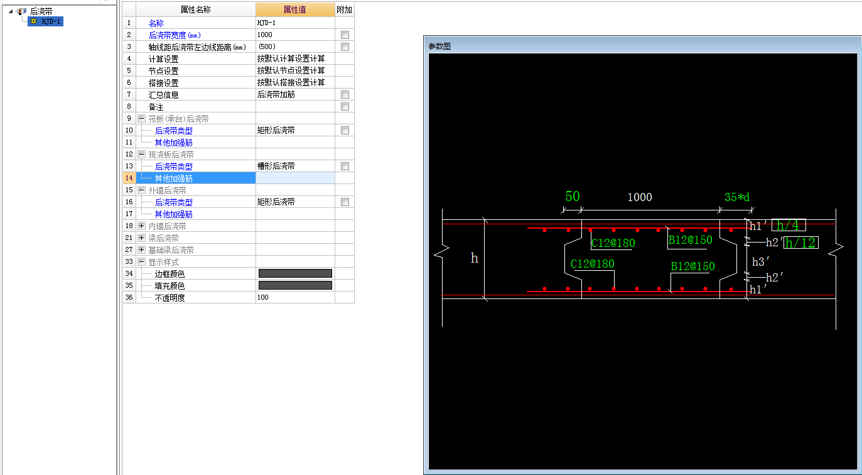862x475 pixels.
Task: Open the 边框颜色 color swatch
Action: [295, 273]
